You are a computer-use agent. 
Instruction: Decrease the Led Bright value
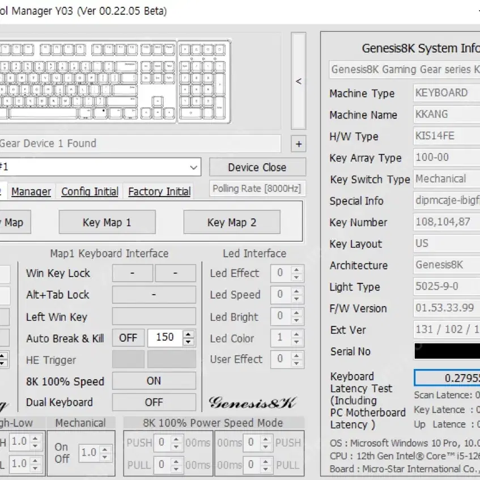(x=296, y=320)
